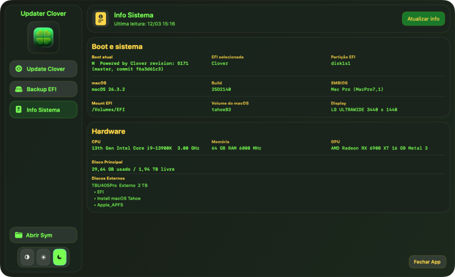Click the Abrir Sym folder icon

point(19,235)
